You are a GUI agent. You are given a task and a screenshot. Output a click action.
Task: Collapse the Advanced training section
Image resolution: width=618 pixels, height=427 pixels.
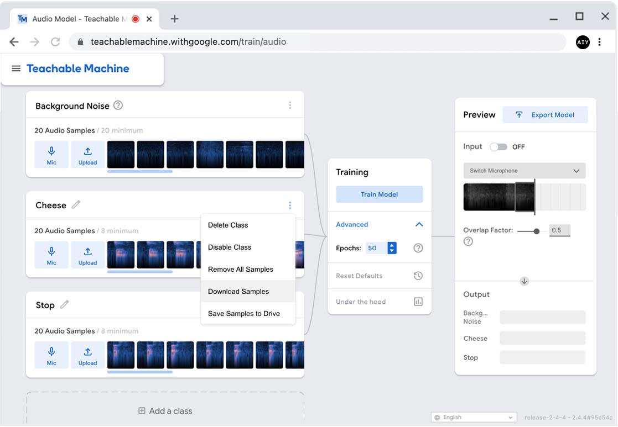pyautogui.click(x=419, y=225)
